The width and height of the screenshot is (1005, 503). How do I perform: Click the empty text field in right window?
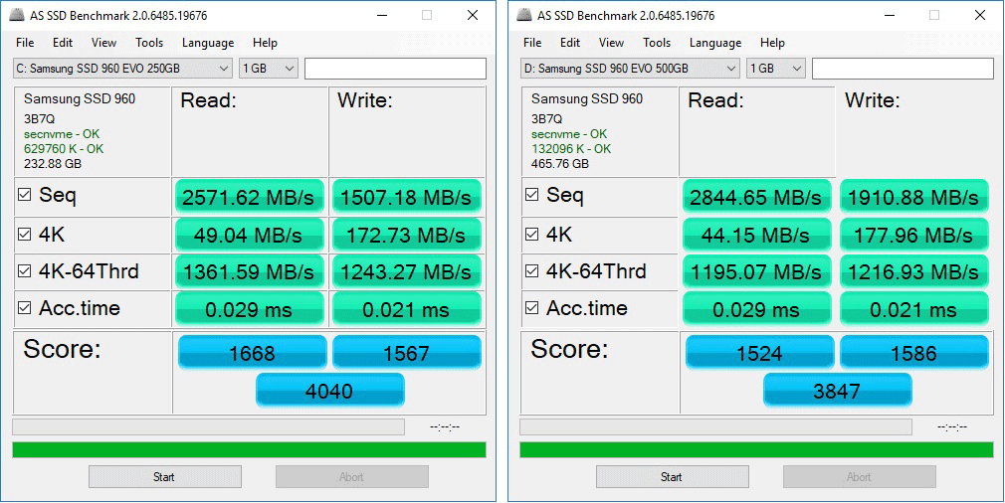904,69
